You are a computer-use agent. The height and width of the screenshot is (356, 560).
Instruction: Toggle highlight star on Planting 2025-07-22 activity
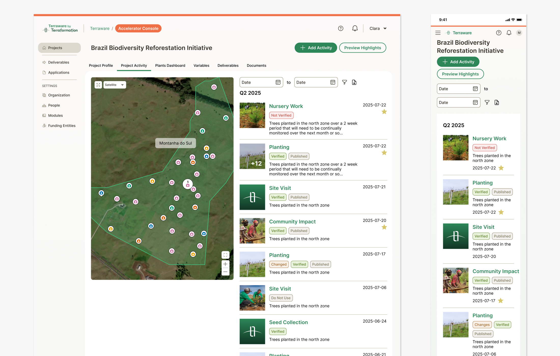pos(384,153)
